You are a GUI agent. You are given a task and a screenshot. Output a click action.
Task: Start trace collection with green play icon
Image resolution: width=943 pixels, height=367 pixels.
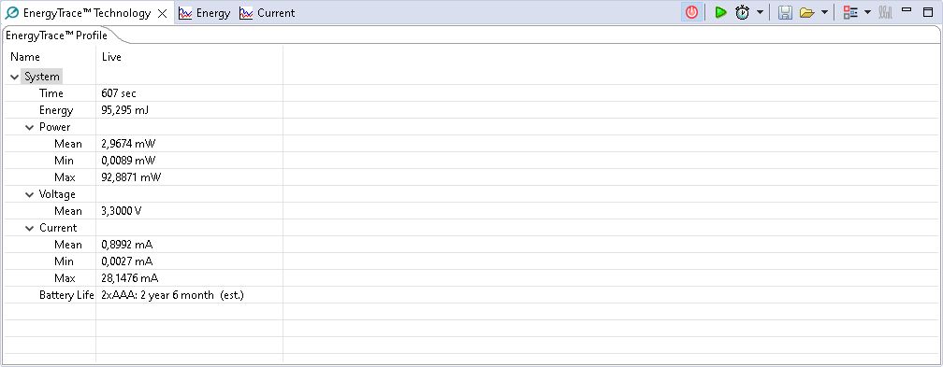[x=720, y=13]
